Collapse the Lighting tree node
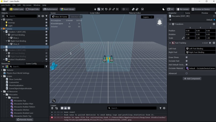Viewport: 216px width, 122px height. (x=2, y=19)
